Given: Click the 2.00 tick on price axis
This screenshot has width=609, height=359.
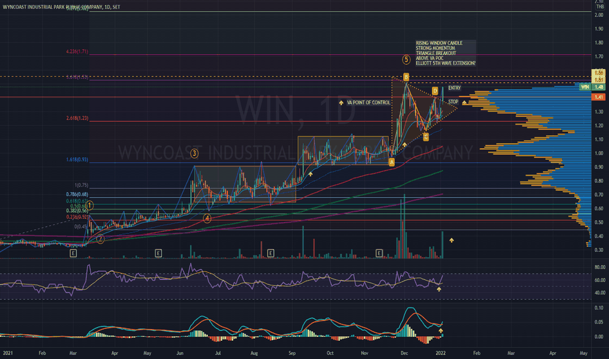Looking at the screenshot, I should point(599,15).
